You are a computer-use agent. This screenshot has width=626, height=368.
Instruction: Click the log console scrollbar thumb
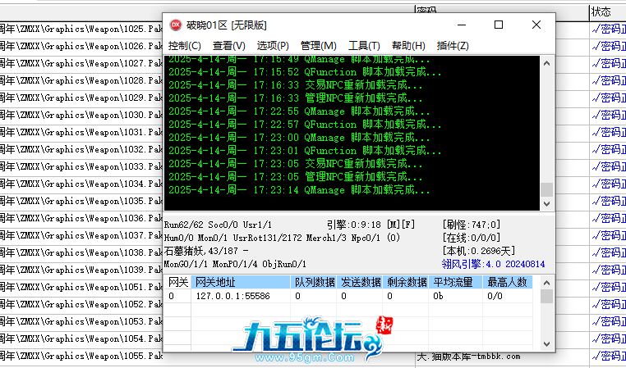546,189
